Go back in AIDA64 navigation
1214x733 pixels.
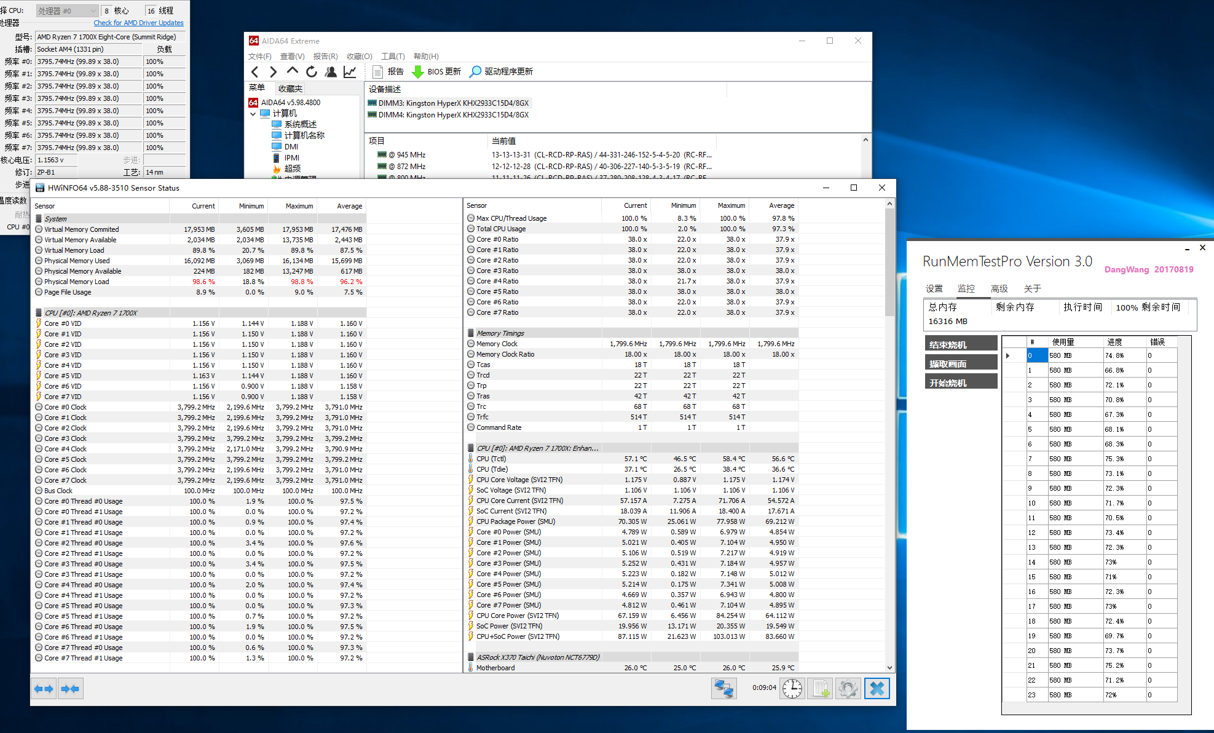[x=255, y=72]
